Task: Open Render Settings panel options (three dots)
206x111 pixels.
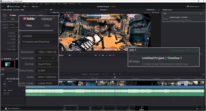Action: [x=46, y=10]
